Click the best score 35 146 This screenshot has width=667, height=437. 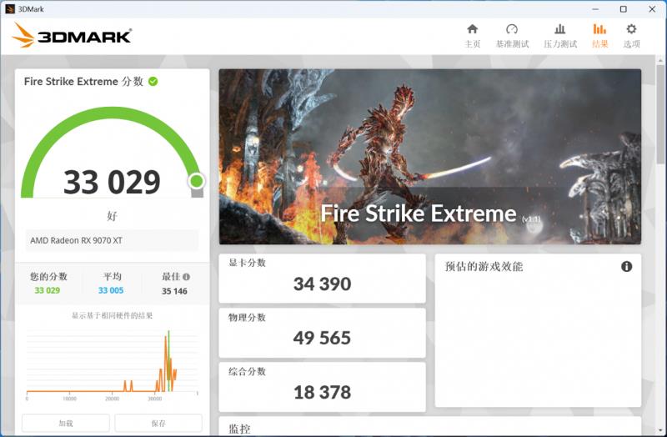coord(174,291)
